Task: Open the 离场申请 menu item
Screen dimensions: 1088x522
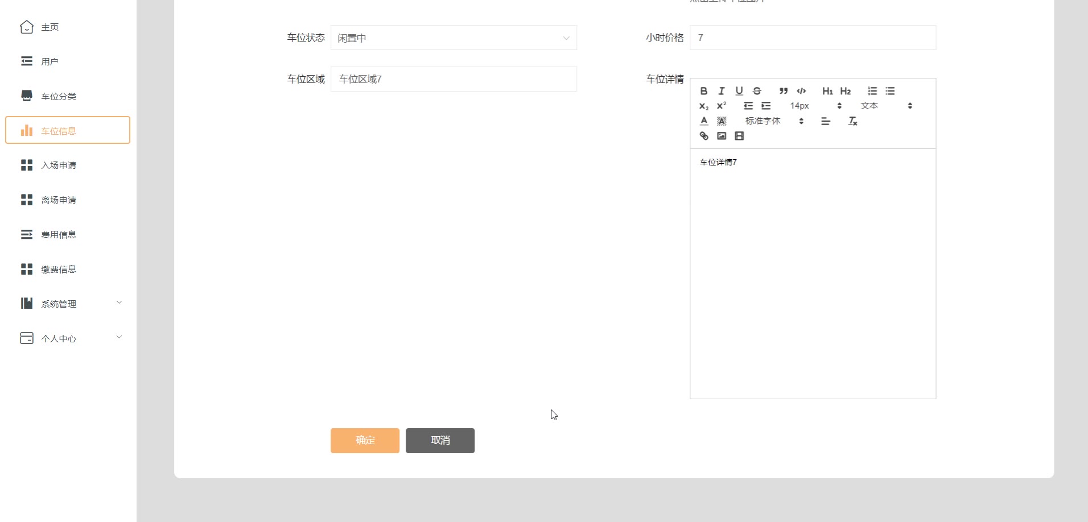Action: tap(68, 200)
